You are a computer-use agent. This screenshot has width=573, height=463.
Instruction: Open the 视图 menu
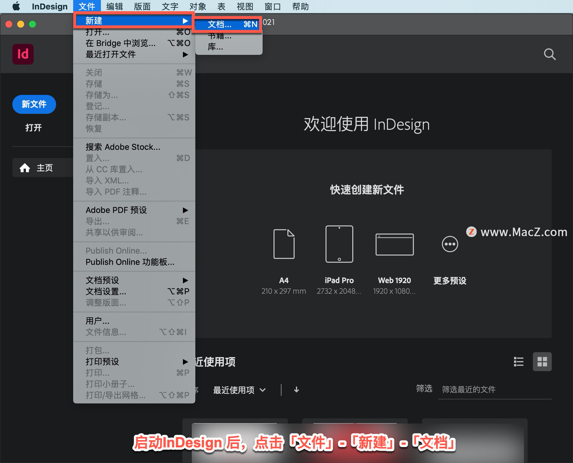[x=245, y=6]
